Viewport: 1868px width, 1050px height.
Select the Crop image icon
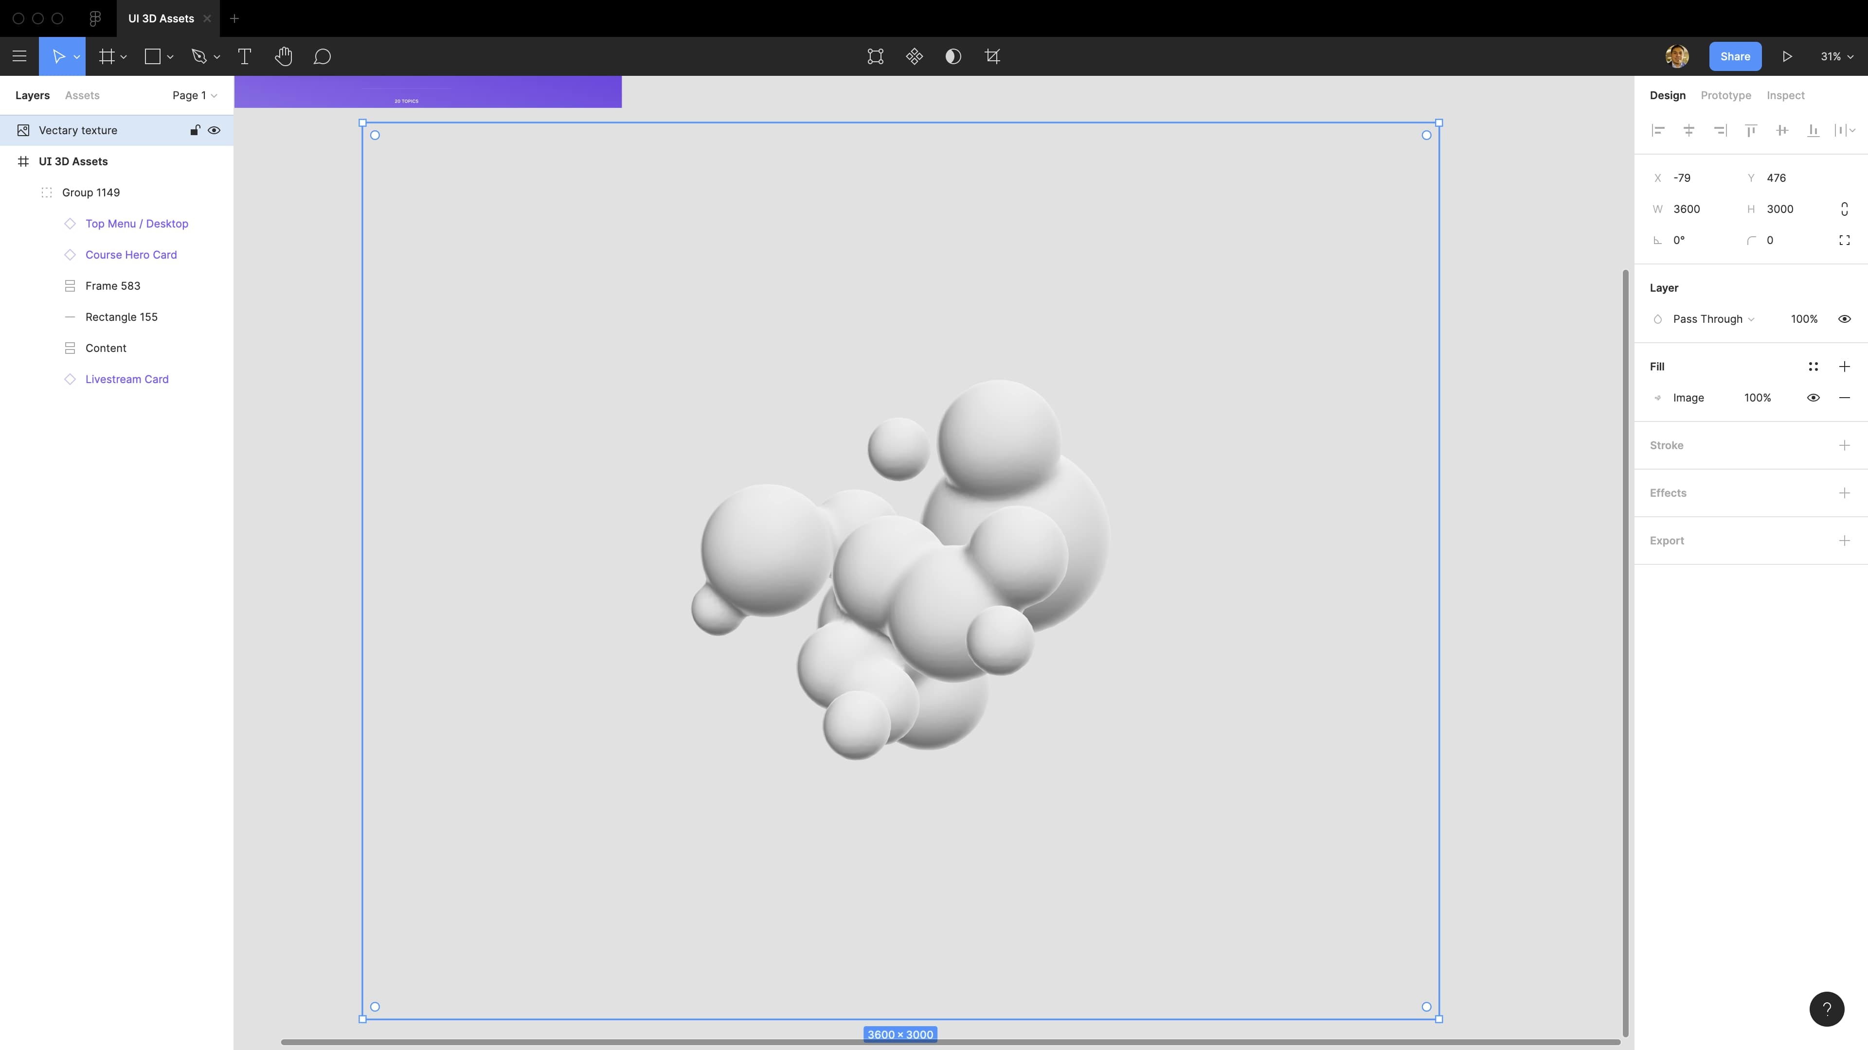coord(993,56)
